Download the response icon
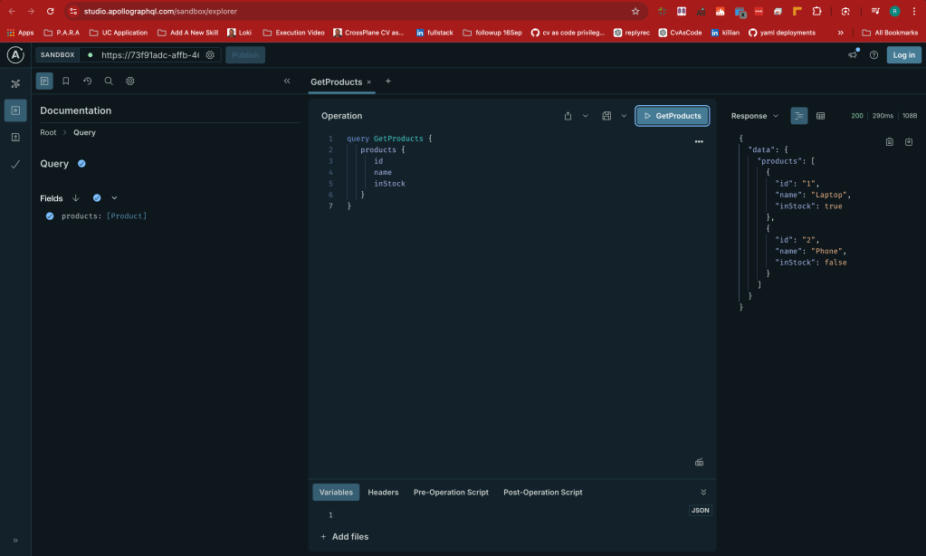 pyautogui.click(x=909, y=142)
